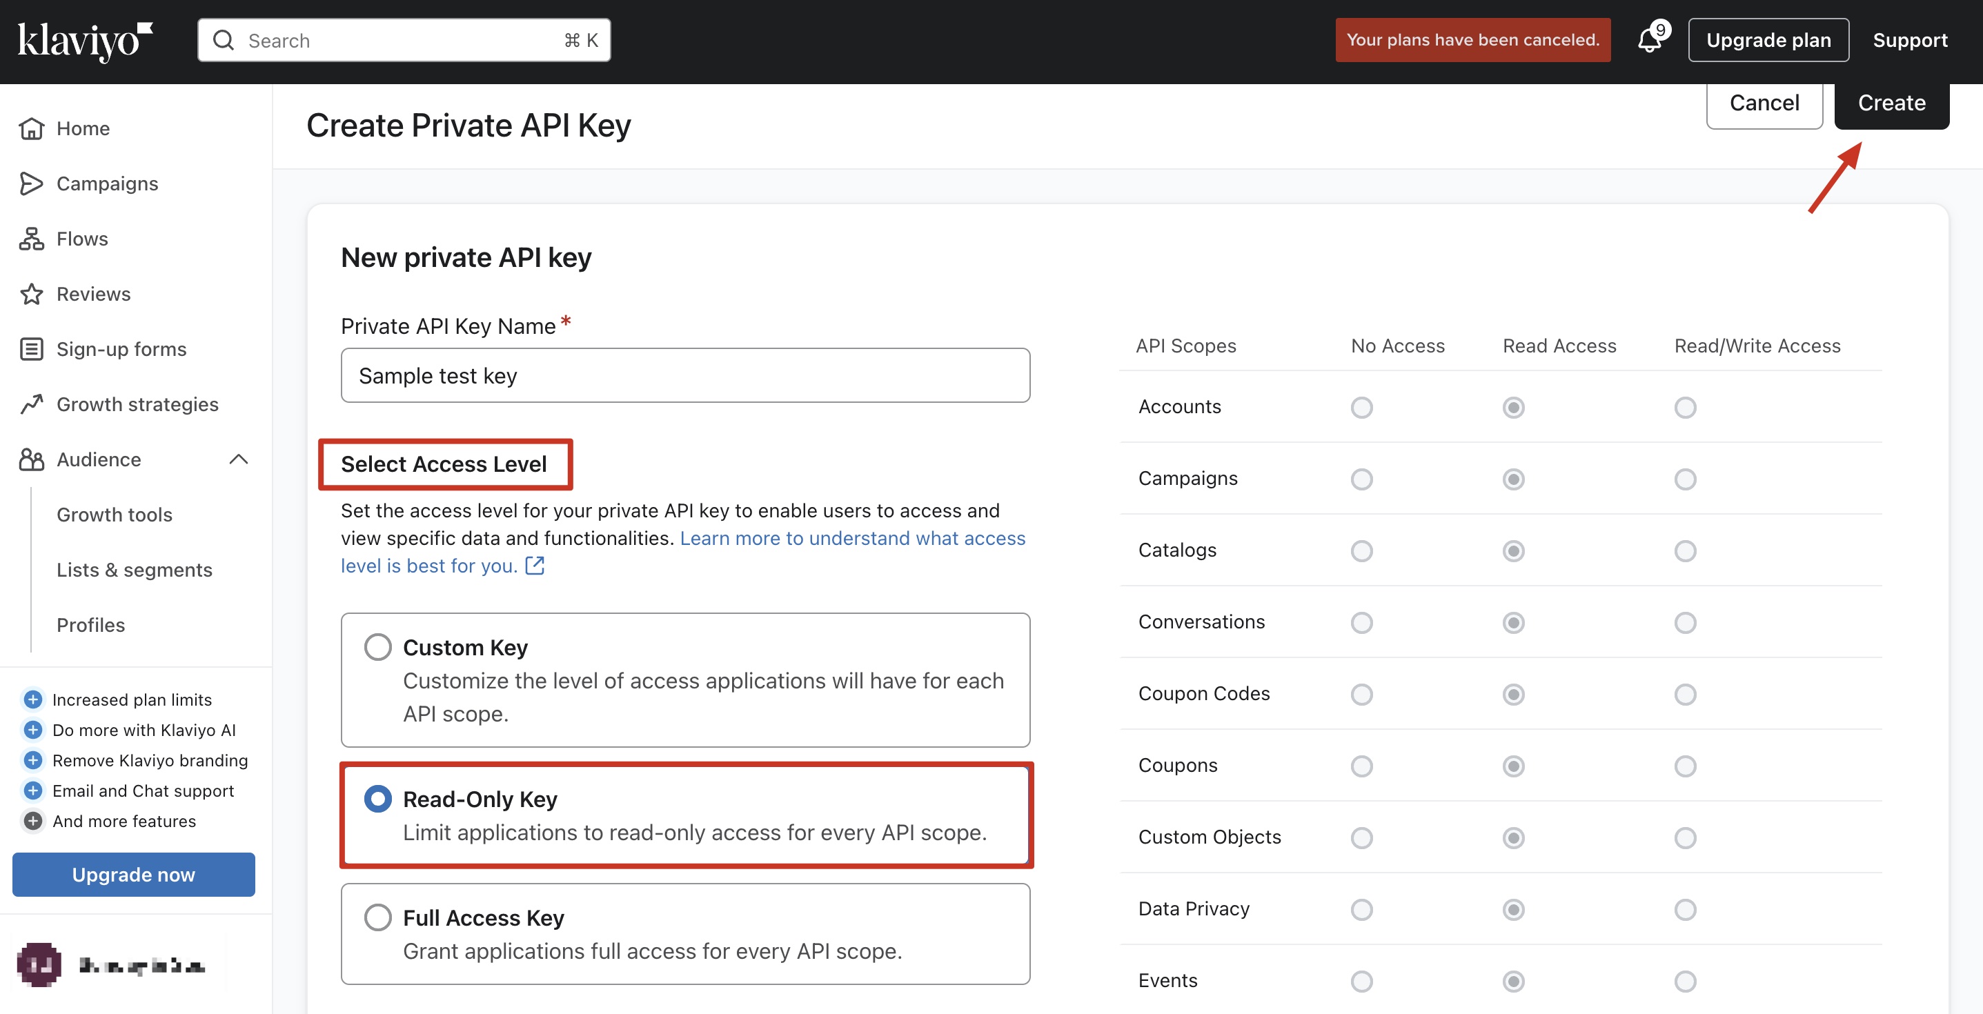The image size is (1983, 1014).
Task: Focus the Private API Key Name field
Action: coord(685,375)
